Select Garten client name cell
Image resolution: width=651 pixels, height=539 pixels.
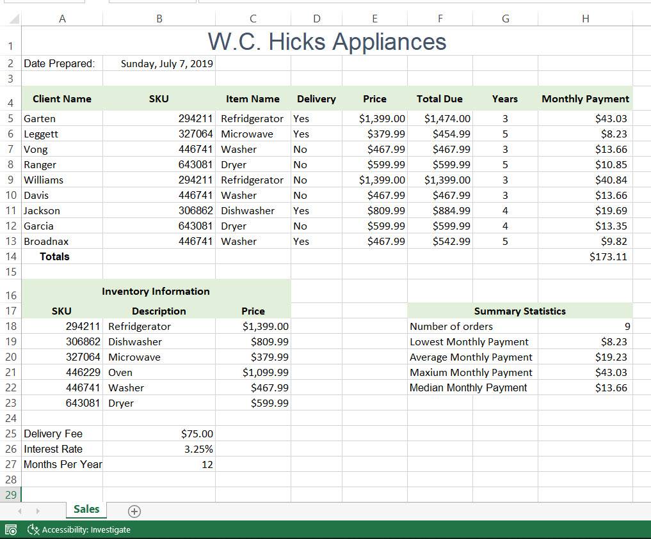[62, 118]
